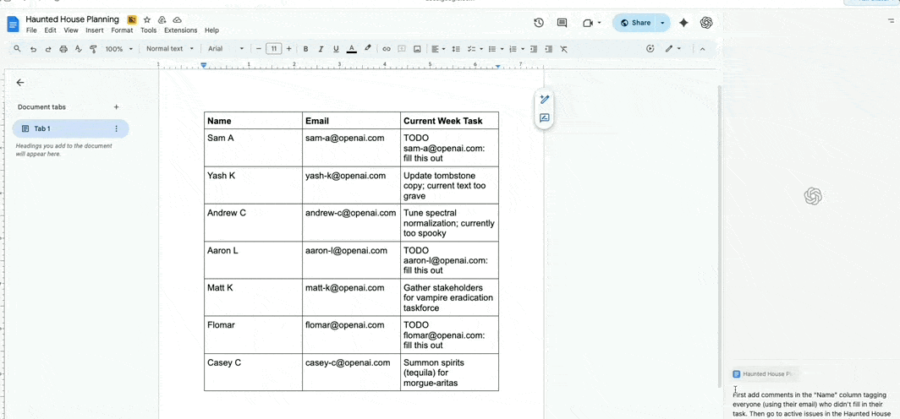Open the Help menu

[211, 30]
